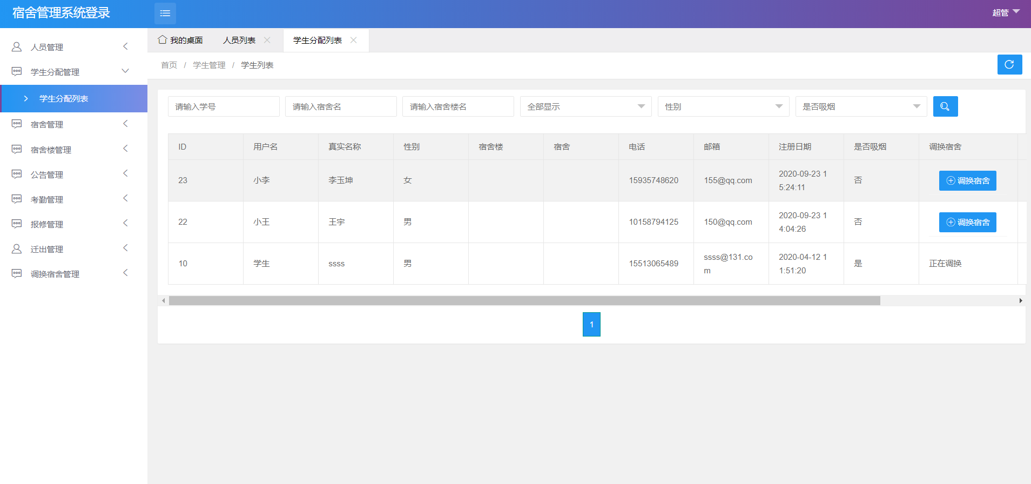1031x484 pixels.
Task: Click the icon beside 调换宿舍管理
Action: (17, 274)
